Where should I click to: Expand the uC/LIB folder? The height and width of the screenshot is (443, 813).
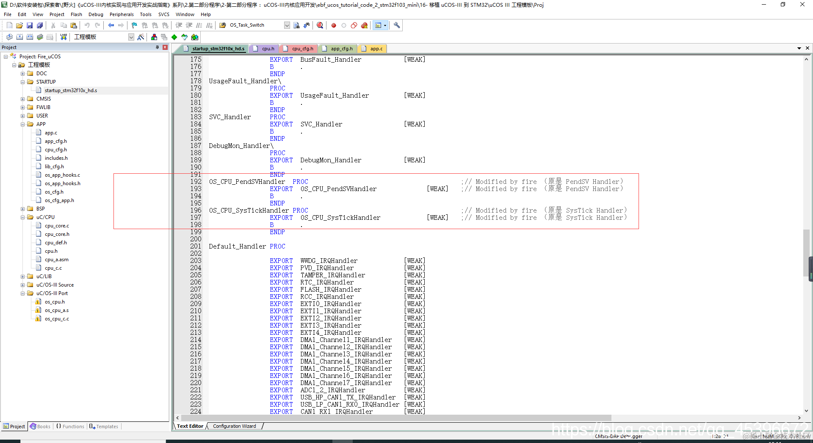[23, 276]
